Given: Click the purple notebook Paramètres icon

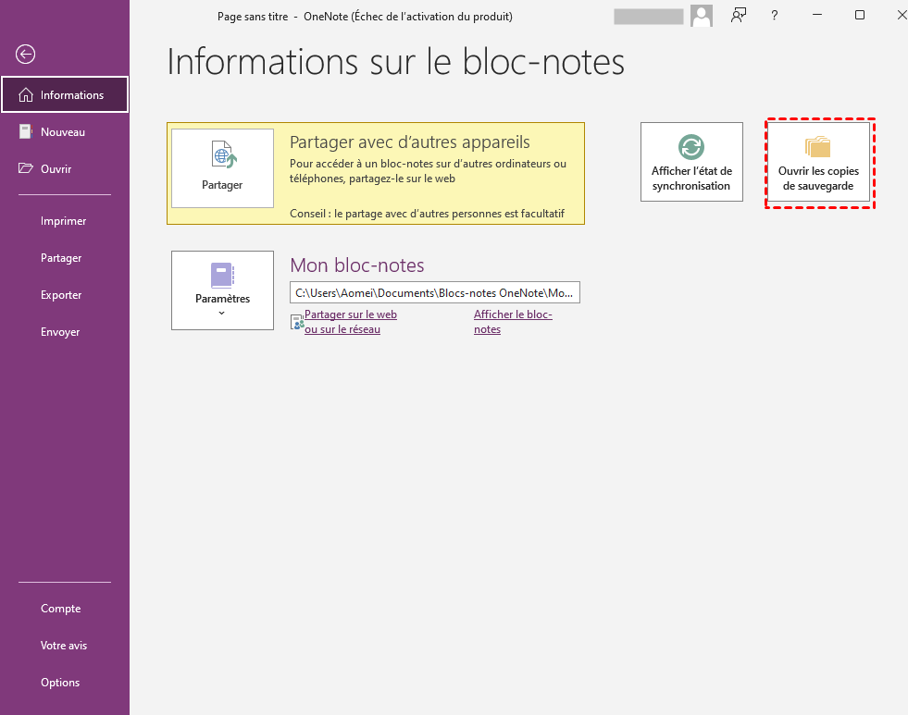Looking at the screenshot, I should (222, 276).
